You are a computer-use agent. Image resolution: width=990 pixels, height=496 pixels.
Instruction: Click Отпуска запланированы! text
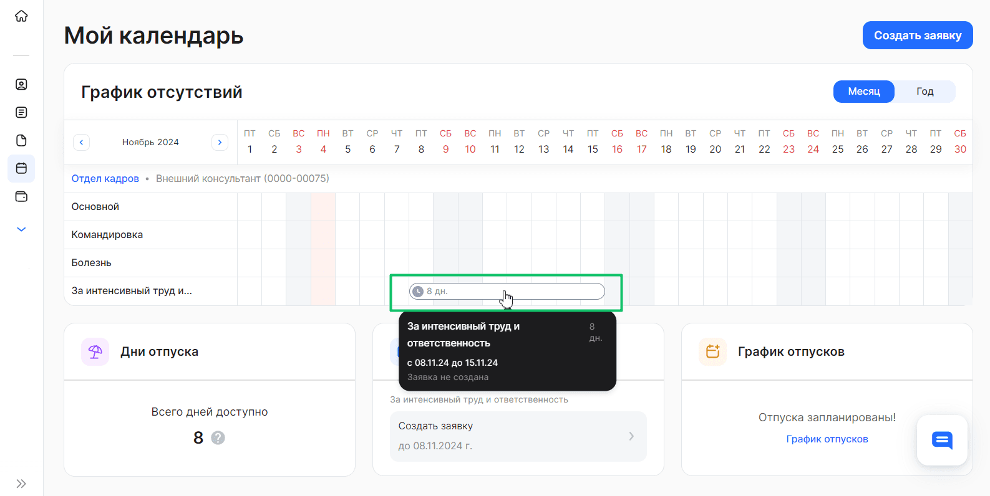click(827, 417)
